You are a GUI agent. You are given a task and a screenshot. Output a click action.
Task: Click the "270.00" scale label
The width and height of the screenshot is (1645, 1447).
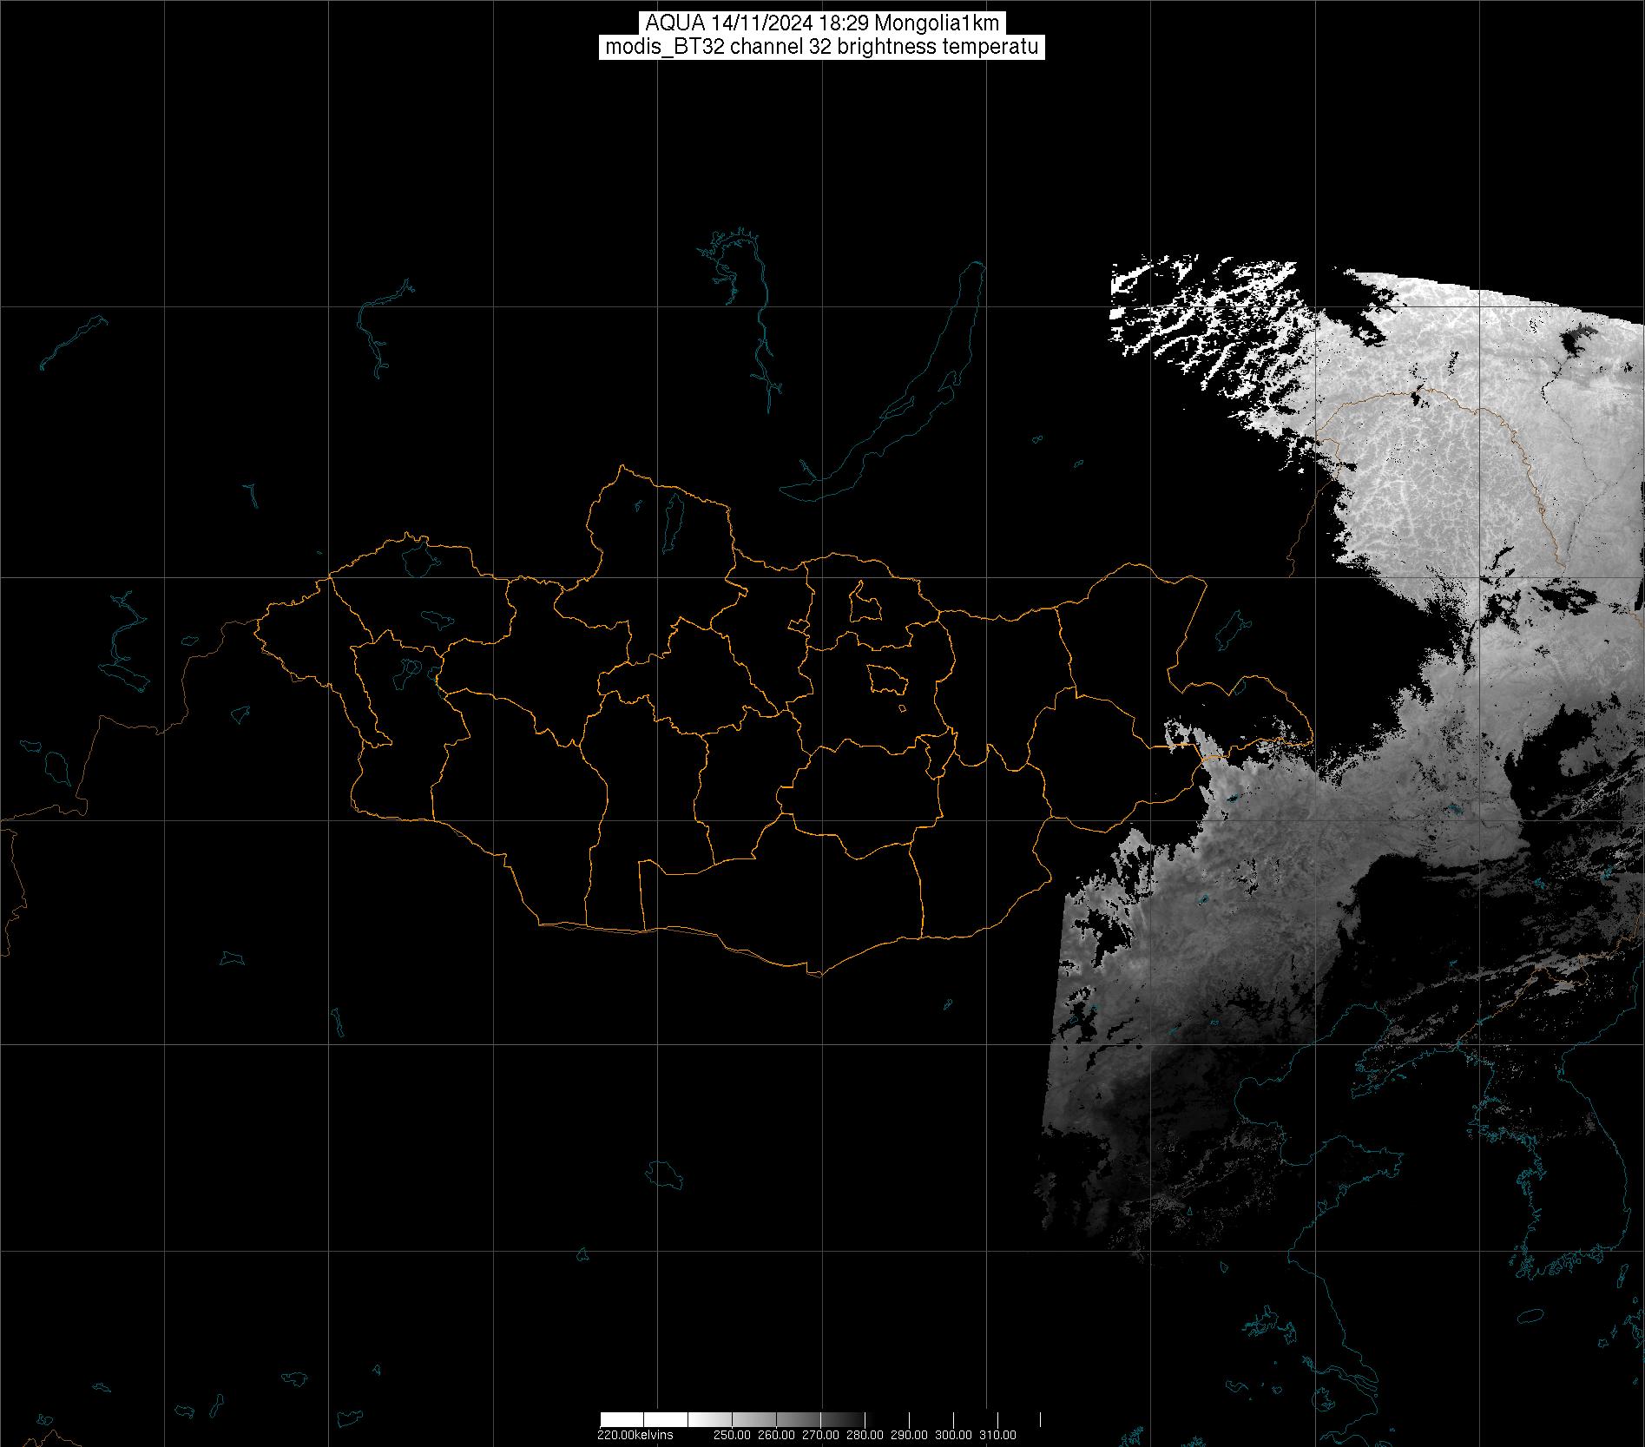pos(819,1435)
